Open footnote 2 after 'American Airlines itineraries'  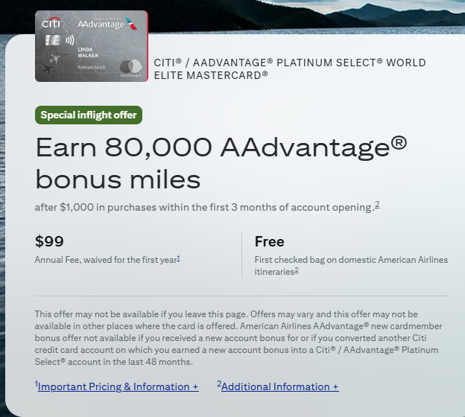pos(296,270)
